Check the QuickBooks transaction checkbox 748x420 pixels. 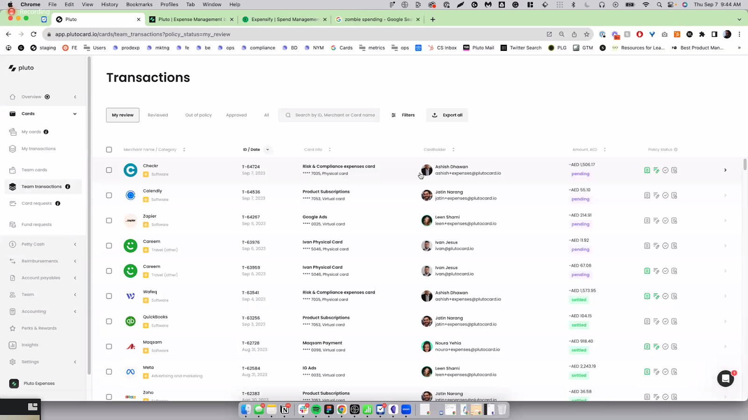pyautogui.click(x=109, y=322)
